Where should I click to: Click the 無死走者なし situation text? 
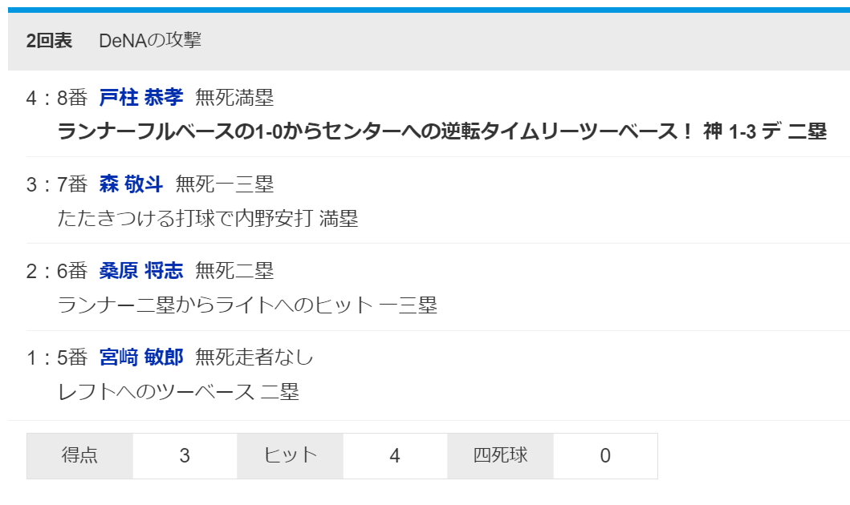click(x=254, y=358)
